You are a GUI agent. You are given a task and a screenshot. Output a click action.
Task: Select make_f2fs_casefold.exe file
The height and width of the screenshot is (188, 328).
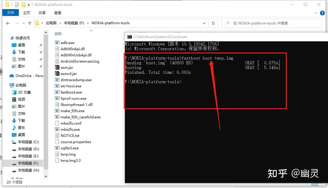[x=80, y=117]
